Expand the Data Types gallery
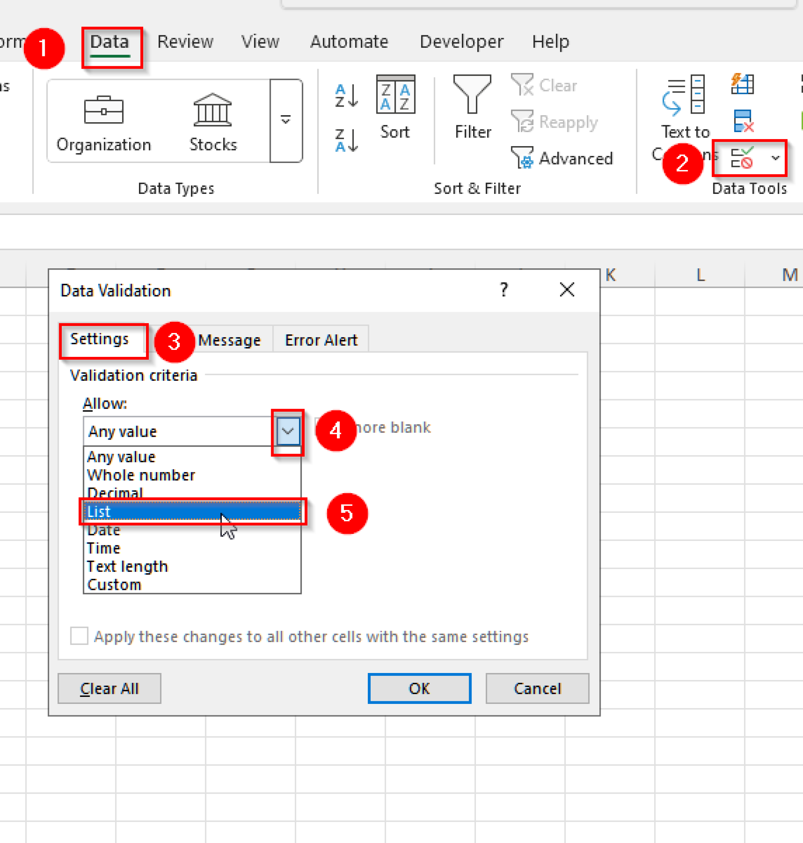The height and width of the screenshot is (843, 803). click(286, 120)
